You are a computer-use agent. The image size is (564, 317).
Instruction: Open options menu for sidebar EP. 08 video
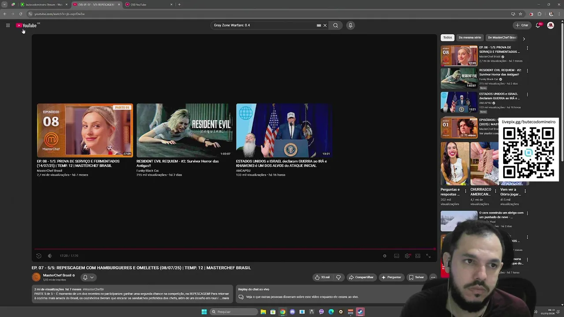(x=527, y=48)
